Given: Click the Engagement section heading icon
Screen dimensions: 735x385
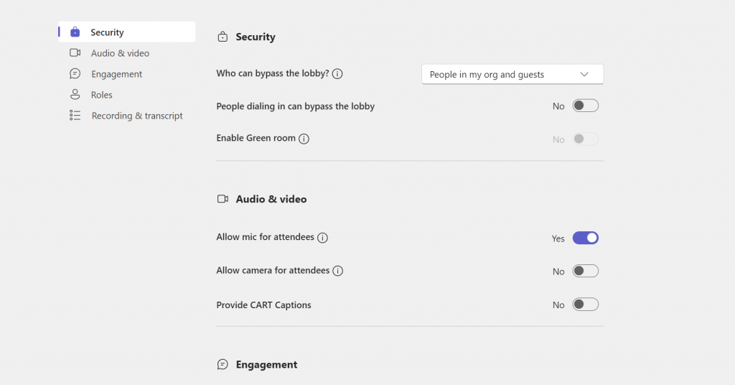Looking at the screenshot, I should coord(223,365).
